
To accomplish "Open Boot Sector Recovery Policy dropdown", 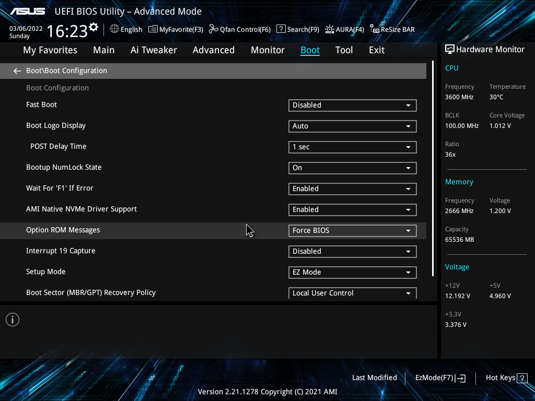I will coord(353,293).
